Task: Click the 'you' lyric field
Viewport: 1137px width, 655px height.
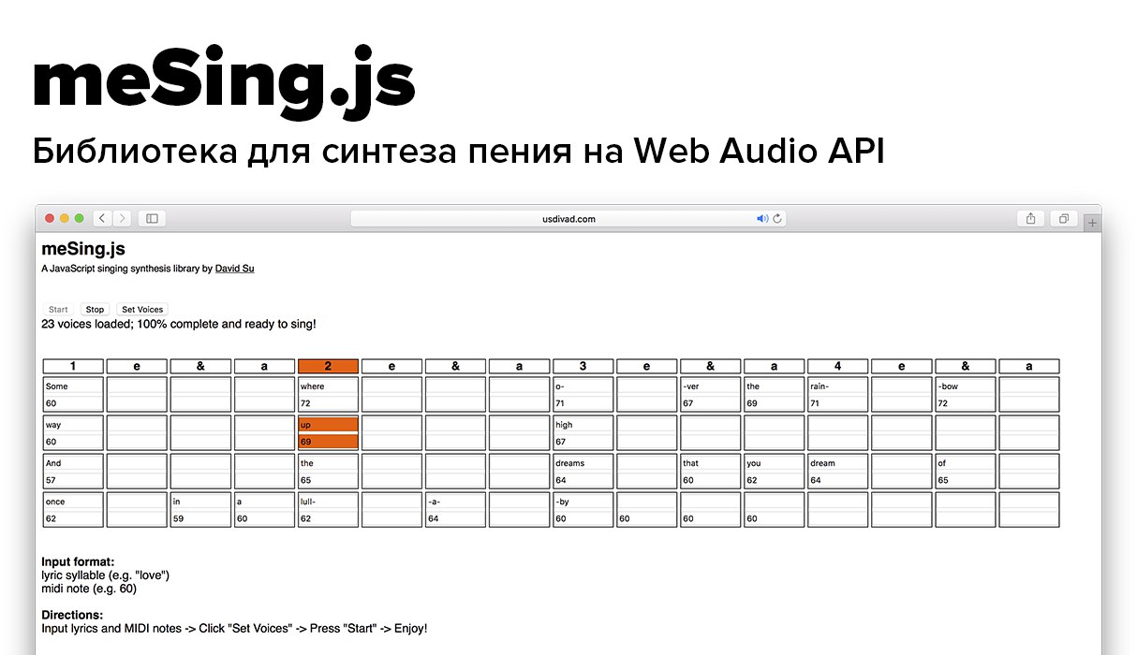Action: 774,462
